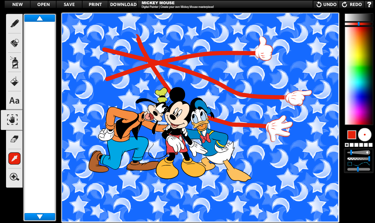Image resolution: width=375 pixels, height=223 pixels.
Task: Click the bottom gray slider under the curve
Action: [x=358, y=169]
